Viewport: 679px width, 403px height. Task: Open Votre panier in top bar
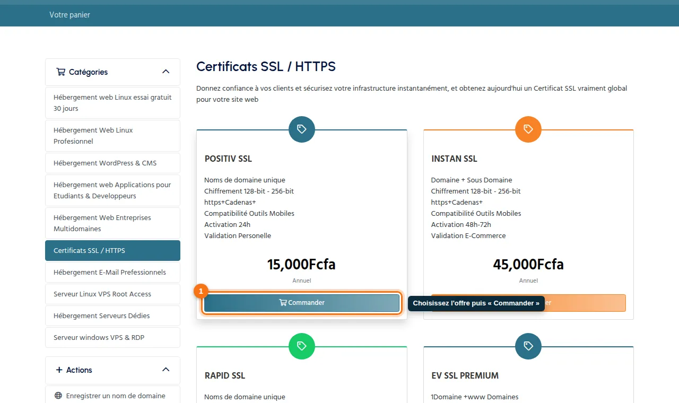click(x=69, y=15)
